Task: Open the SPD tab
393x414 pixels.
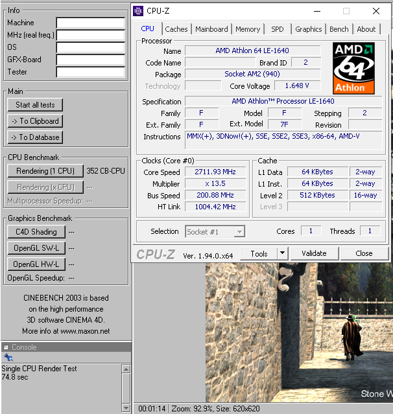Action: (278, 29)
